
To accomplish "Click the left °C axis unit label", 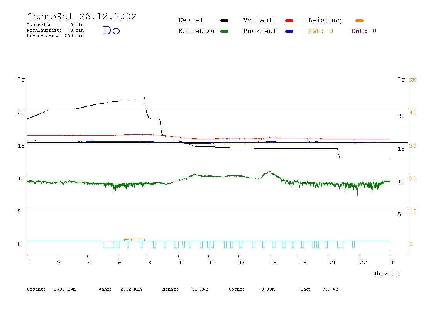I will [22, 80].
